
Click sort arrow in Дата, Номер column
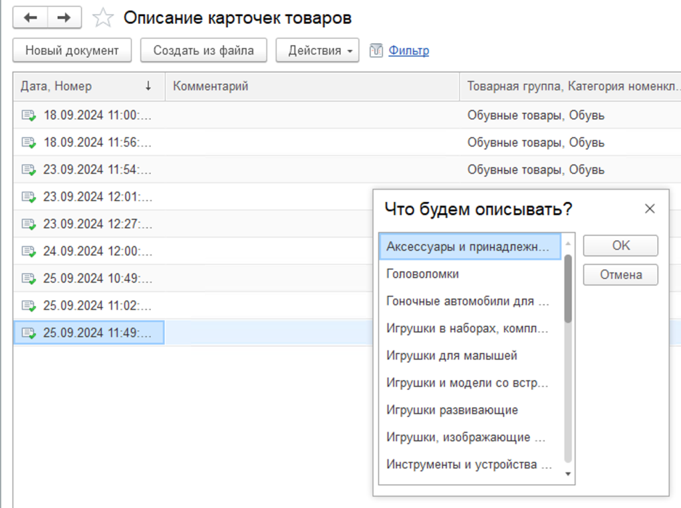[x=148, y=86]
